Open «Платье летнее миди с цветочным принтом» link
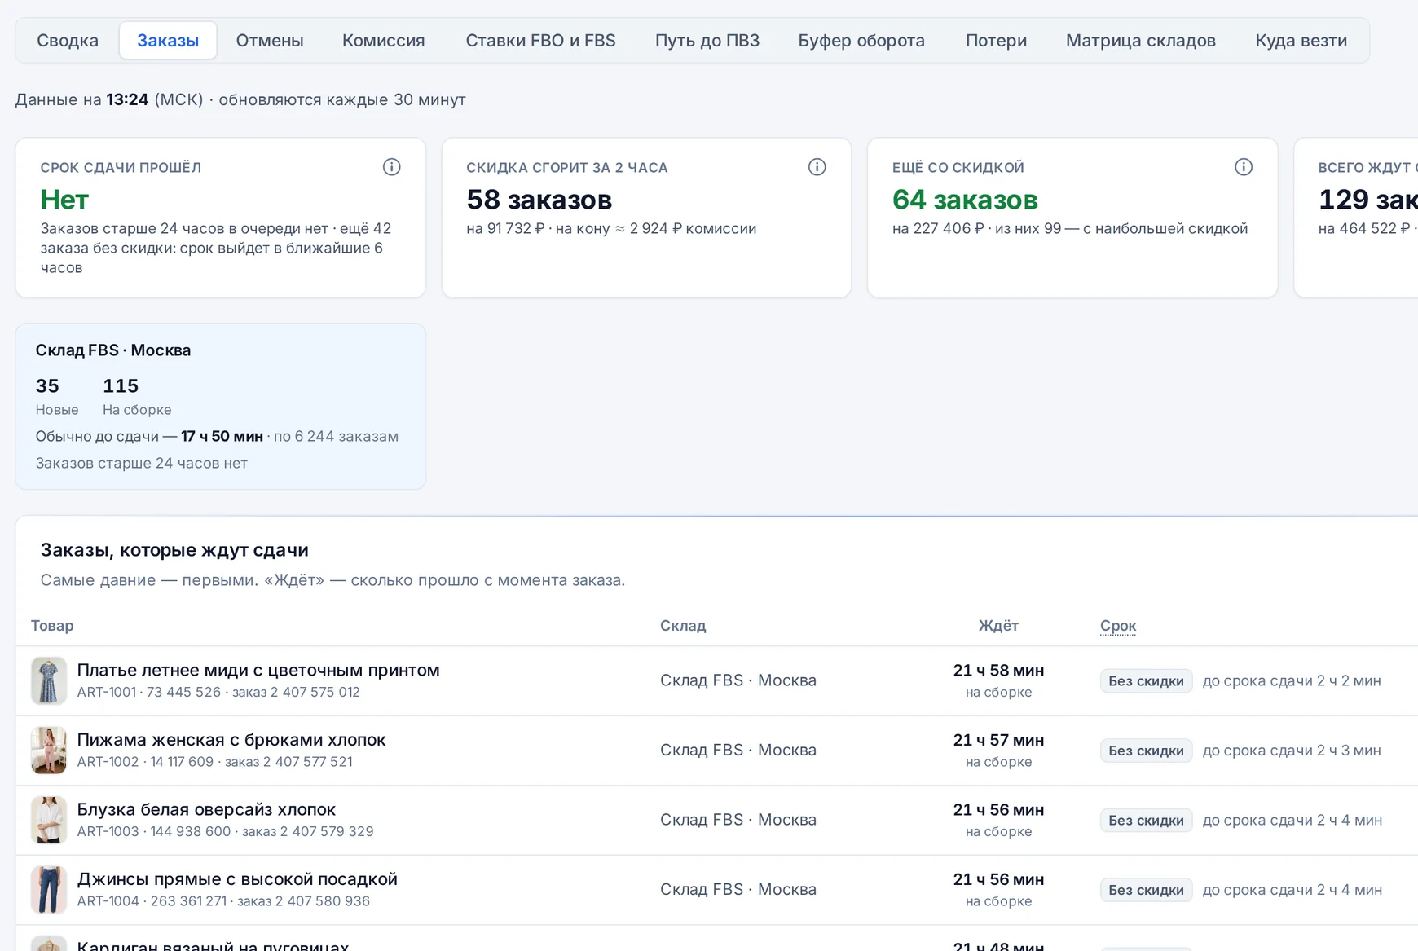The height and width of the screenshot is (951, 1418). point(258,671)
